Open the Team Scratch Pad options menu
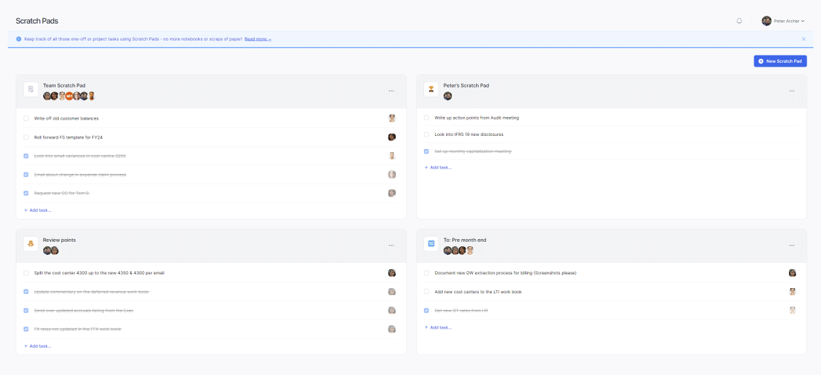Screen dimensions: 821x375 tap(391, 91)
